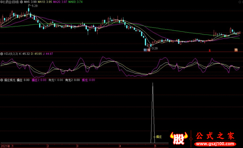
Task: Expand the 华仁药业 main chart indicator dropdown
Action: click(21, 2)
